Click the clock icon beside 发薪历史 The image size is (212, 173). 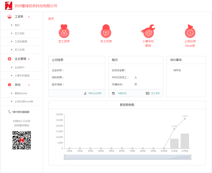[113, 93]
